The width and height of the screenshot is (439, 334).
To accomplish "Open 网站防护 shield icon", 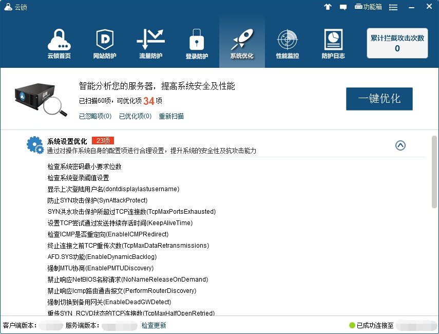I will pyautogui.click(x=105, y=44).
